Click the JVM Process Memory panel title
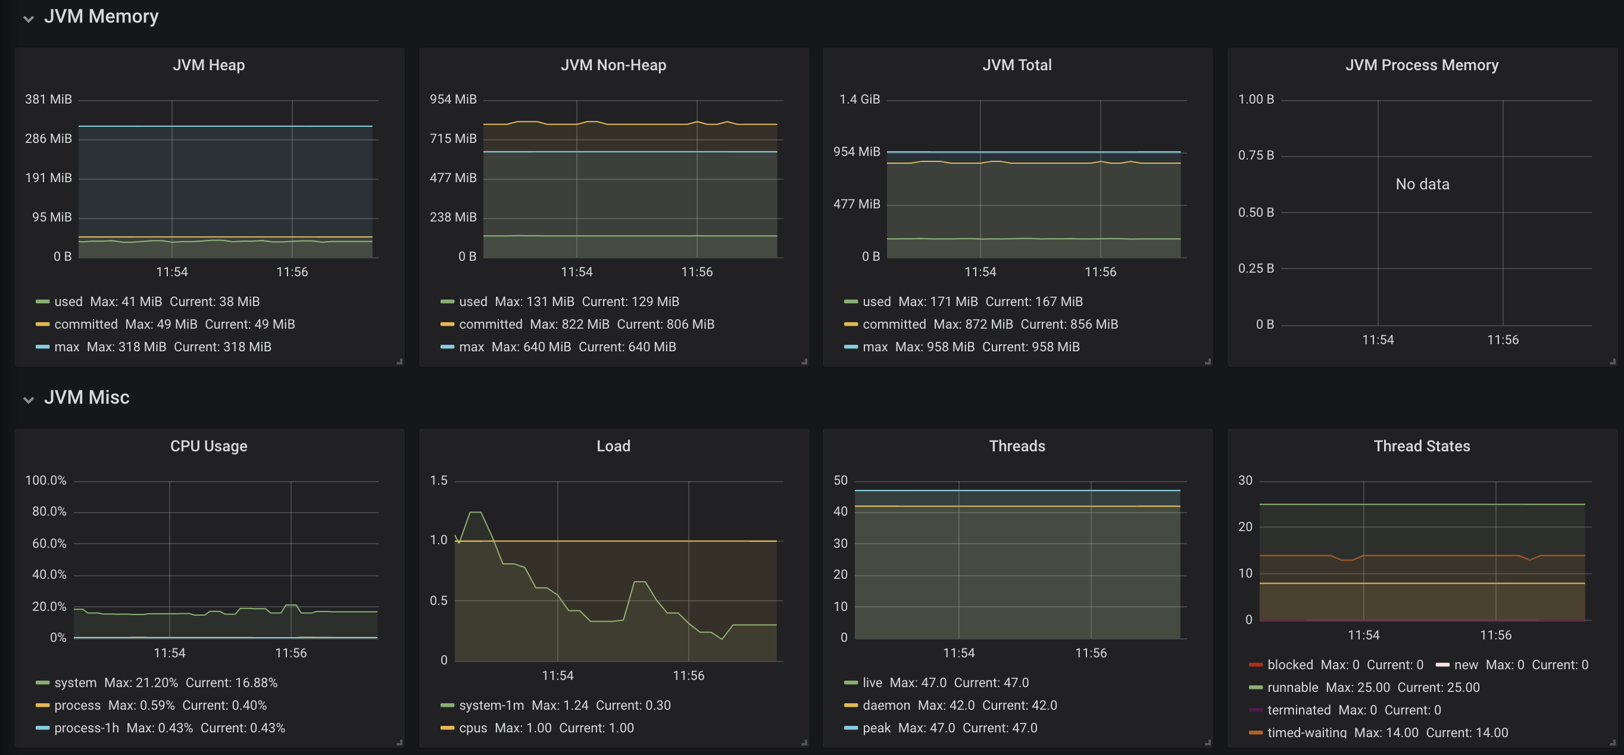The image size is (1624, 755). 1421,65
